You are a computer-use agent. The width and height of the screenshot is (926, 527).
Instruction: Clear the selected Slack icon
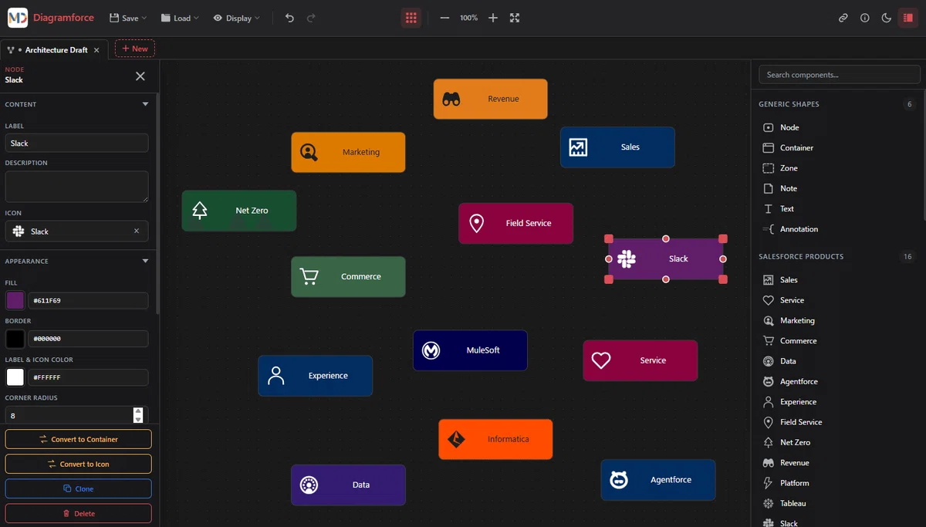pos(137,231)
